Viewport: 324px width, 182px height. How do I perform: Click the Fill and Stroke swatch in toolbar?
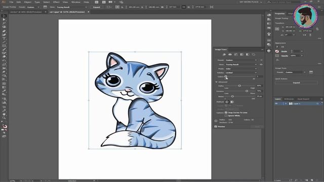coord(5,126)
